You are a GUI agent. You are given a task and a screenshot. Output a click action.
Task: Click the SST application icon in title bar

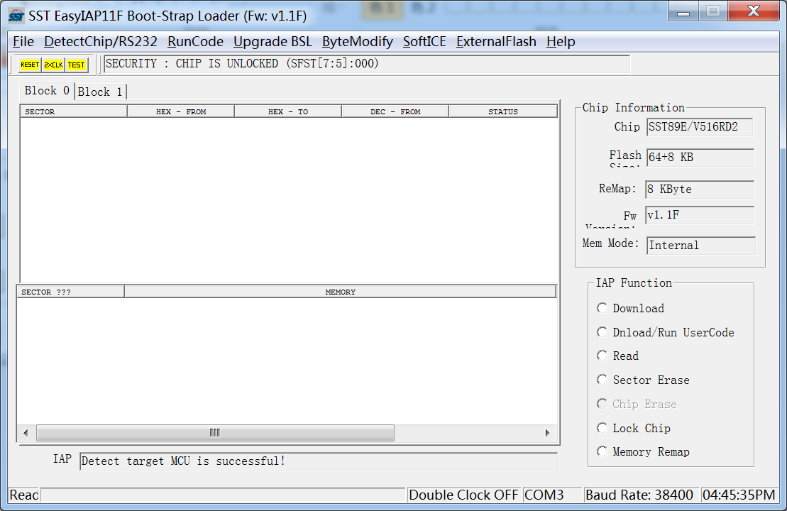click(16, 16)
